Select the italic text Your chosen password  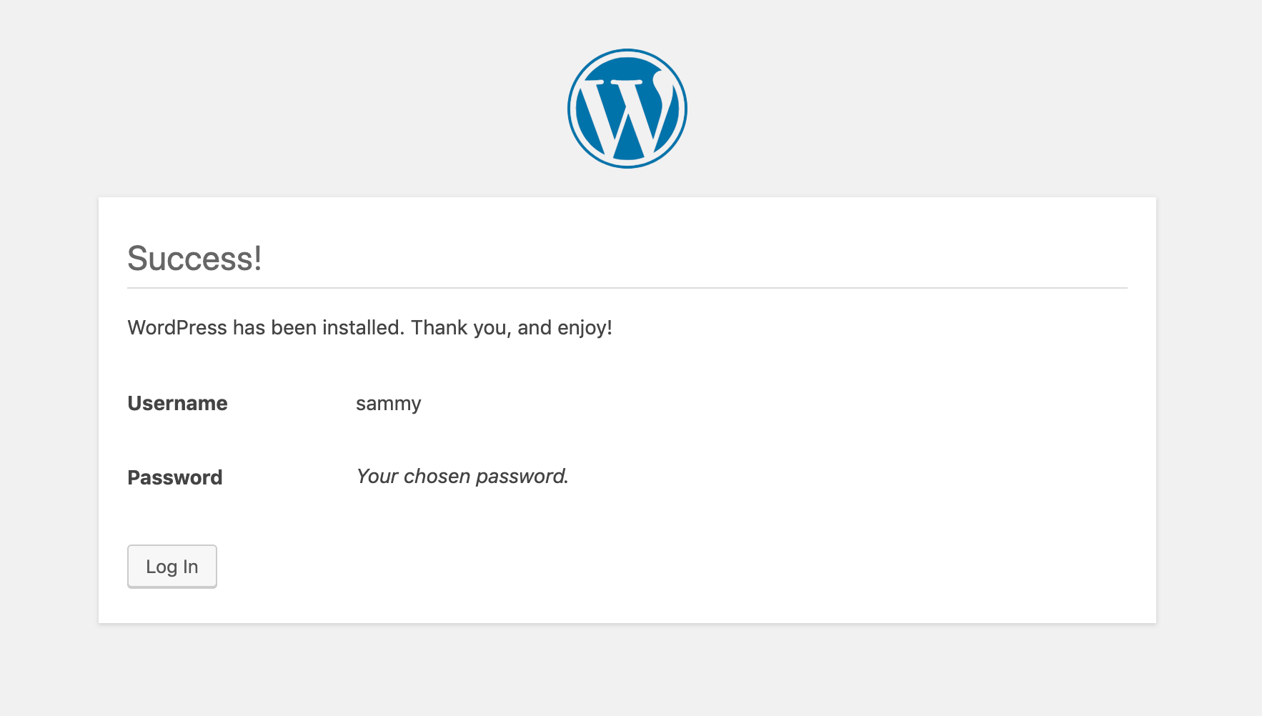click(462, 476)
